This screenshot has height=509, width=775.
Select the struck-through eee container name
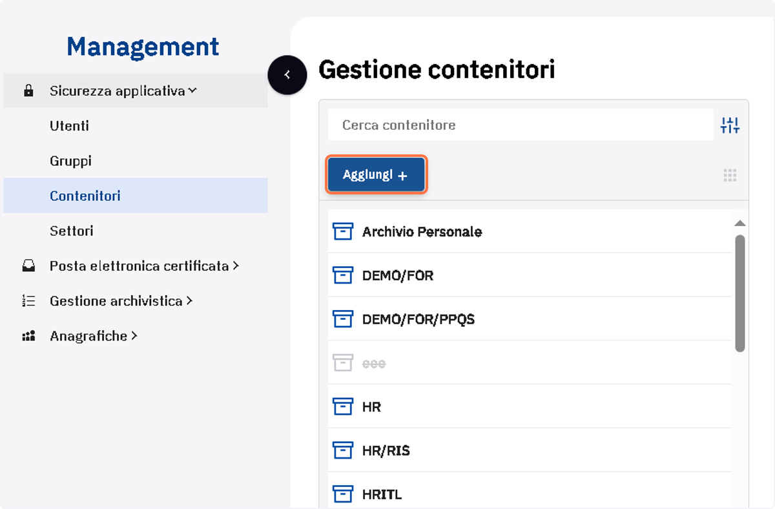(x=374, y=364)
